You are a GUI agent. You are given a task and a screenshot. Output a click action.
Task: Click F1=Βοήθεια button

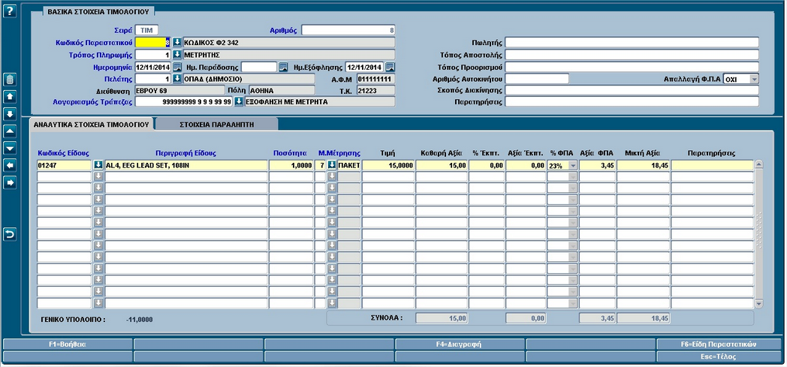(x=68, y=344)
